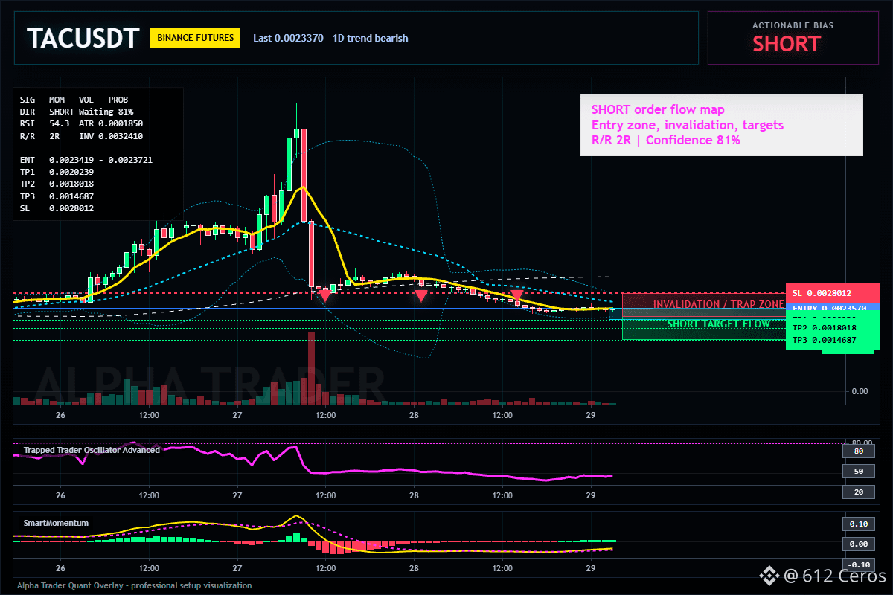This screenshot has width=893, height=595.
Task: Click the 'RSI 54.3 ATR 0.0001850' stats row
Action: click(x=81, y=123)
